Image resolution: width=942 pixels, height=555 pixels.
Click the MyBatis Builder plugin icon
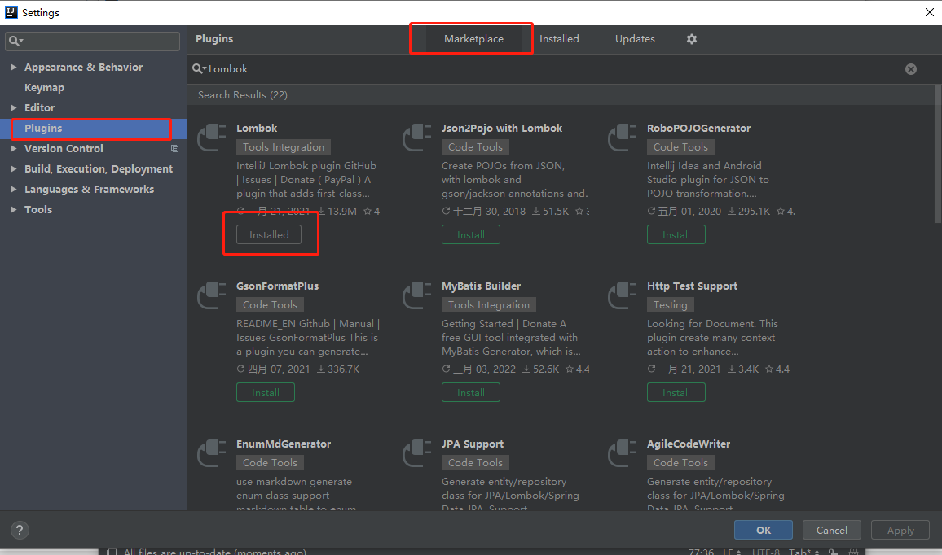[x=417, y=295]
